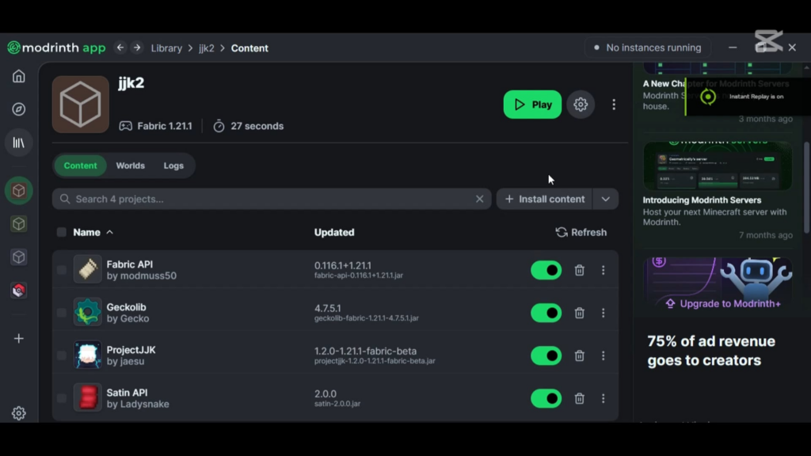Click the Fabric API mod icon
The height and width of the screenshot is (456, 811).
(x=87, y=269)
